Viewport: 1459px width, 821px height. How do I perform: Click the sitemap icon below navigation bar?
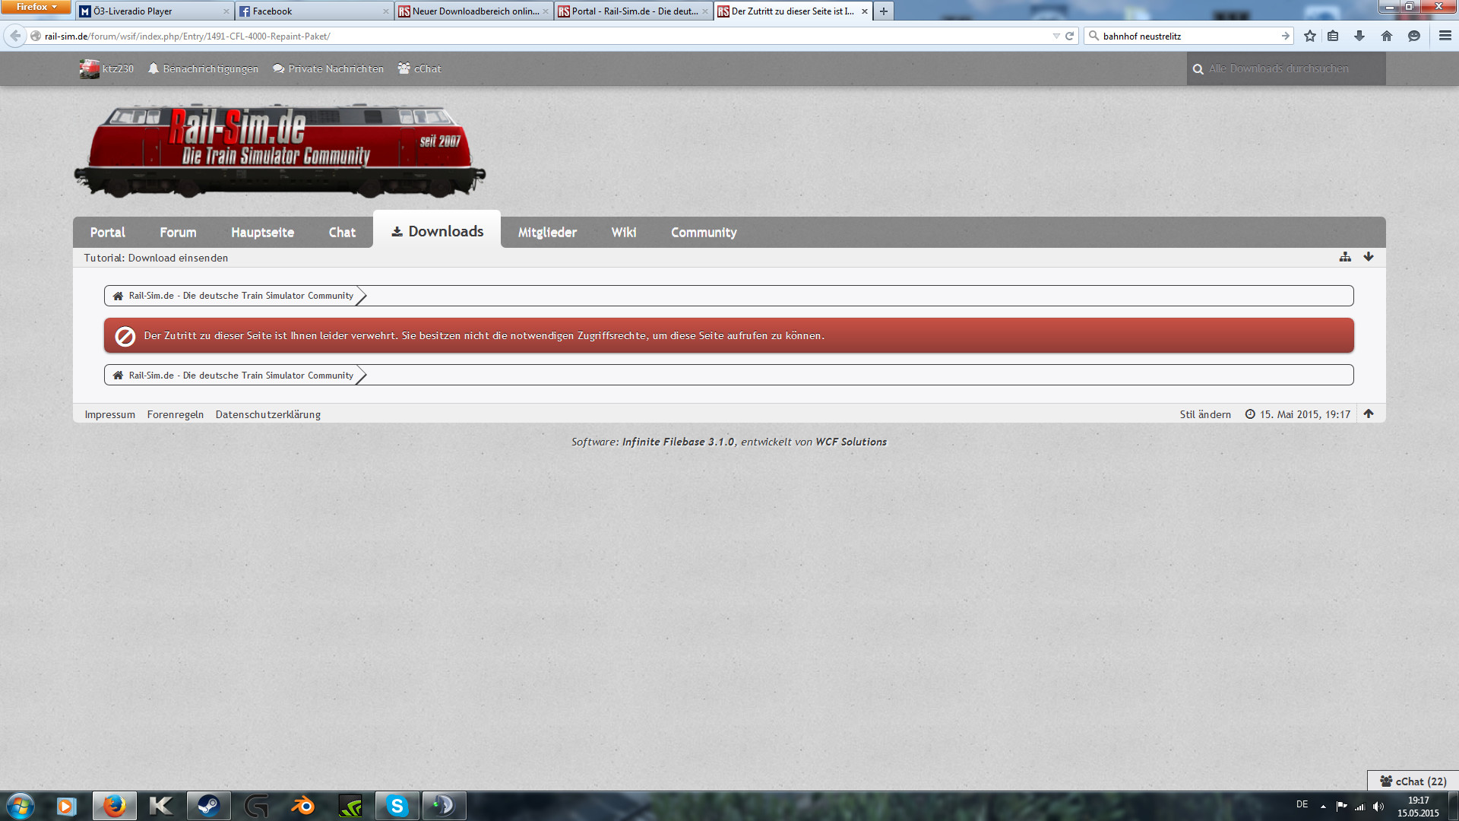1345,257
